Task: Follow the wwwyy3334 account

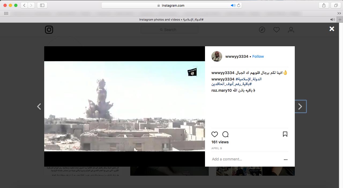Action: click(258, 56)
